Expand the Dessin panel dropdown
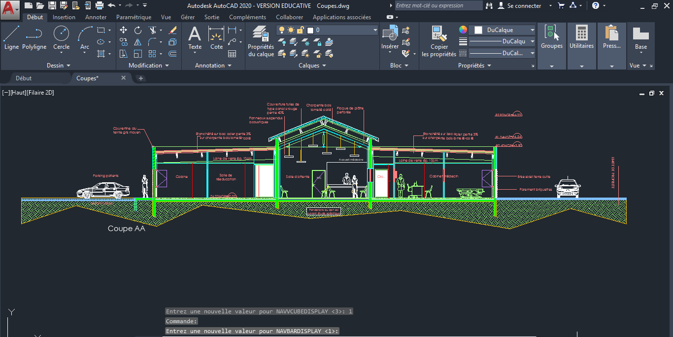 tap(59, 66)
